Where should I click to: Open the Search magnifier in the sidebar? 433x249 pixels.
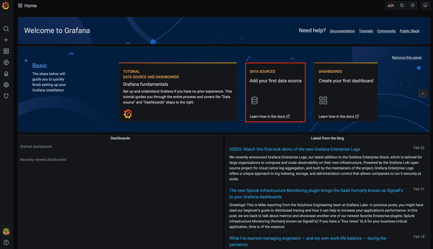click(x=6, y=29)
